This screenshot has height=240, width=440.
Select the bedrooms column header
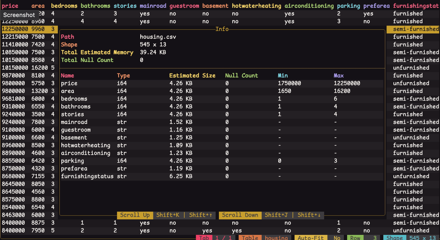tap(64, 6)
